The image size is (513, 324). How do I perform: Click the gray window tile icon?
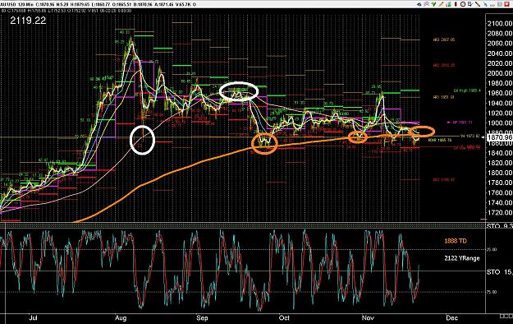(500, 4)
